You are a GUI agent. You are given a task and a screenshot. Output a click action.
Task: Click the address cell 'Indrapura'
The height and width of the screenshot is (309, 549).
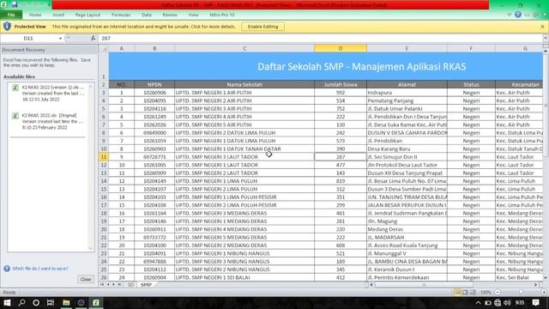[x=407, y=93]
